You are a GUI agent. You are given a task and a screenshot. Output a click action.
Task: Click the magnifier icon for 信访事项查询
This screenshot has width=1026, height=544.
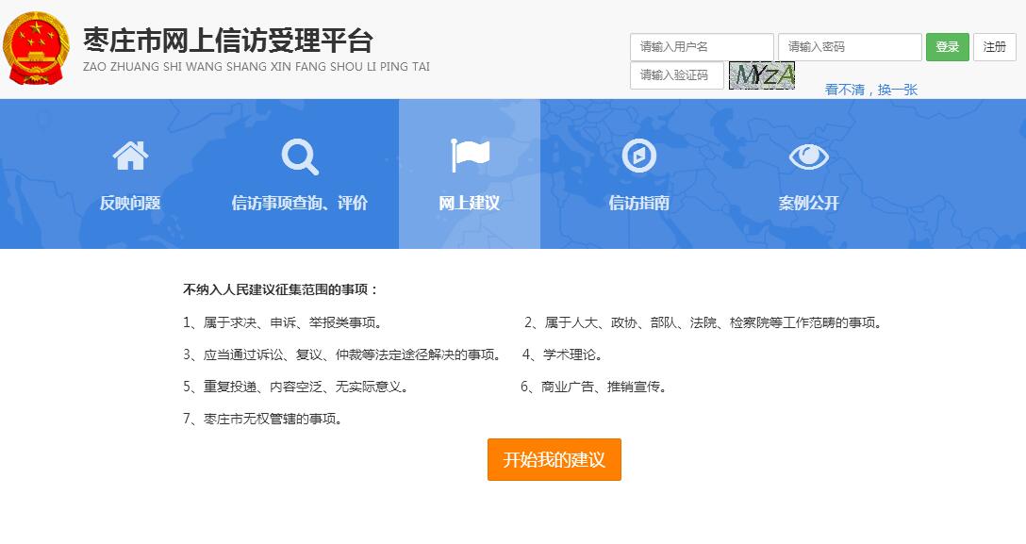pyautogui.click(x=300, y=157)
